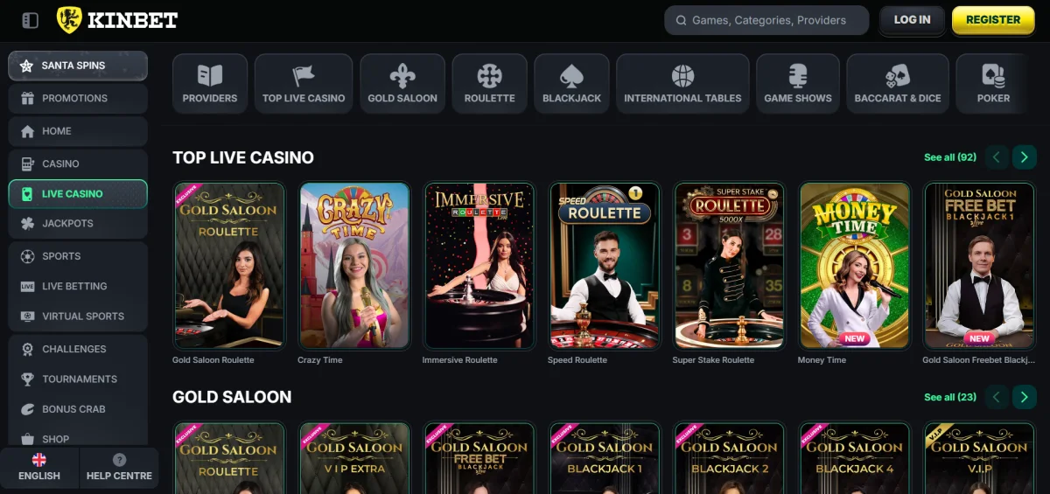1050x494 pixels.
Task: Click the KINBET lion shield logo
Action: tap(69, 20)
